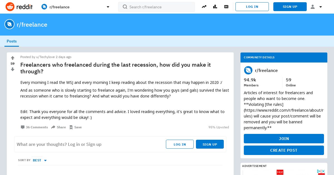Image resolution: width=334 pixels, height=175 pixels.
Task: Open the r/freelance banner title
Action: pos(32,24)
